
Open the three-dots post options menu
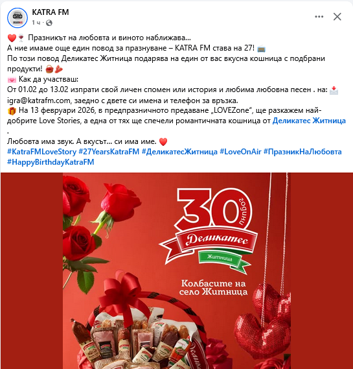pos(319,16)
